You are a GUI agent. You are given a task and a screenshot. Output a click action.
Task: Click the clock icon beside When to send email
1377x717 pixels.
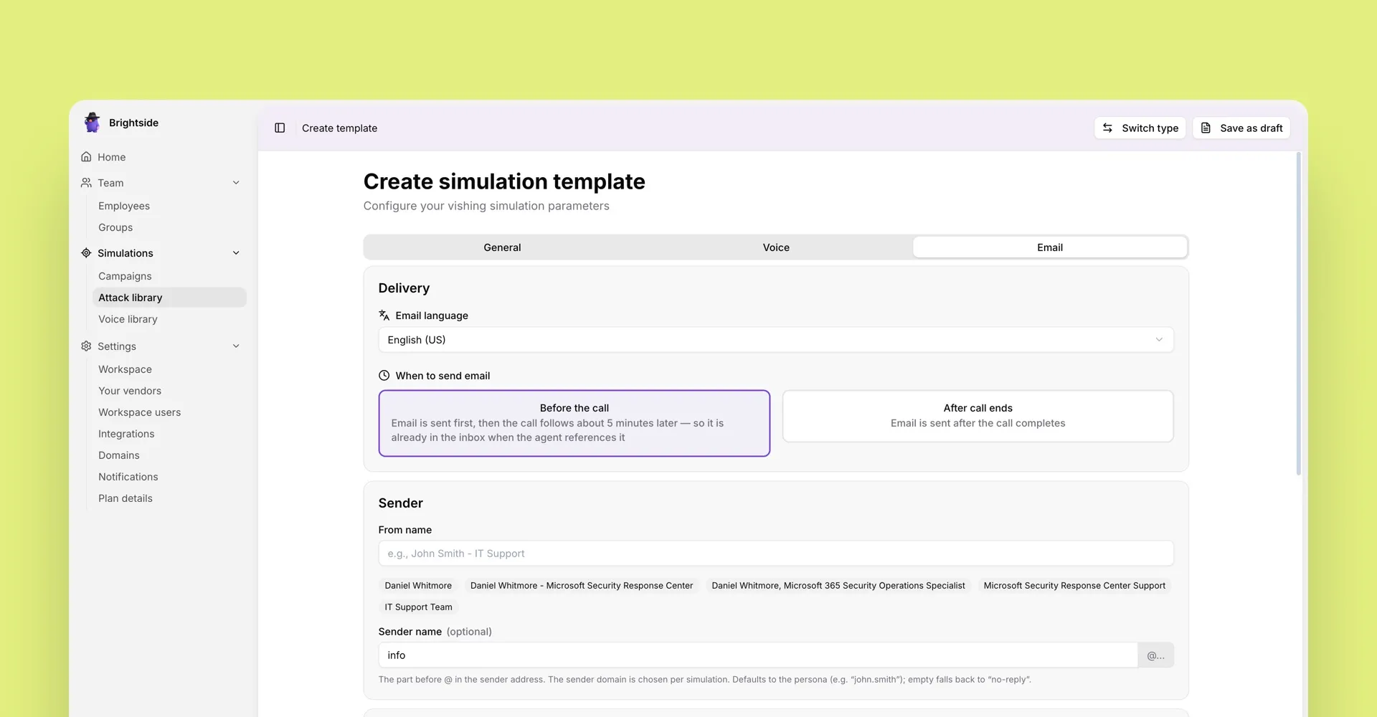pyautogui.click(x=384, y=375)
